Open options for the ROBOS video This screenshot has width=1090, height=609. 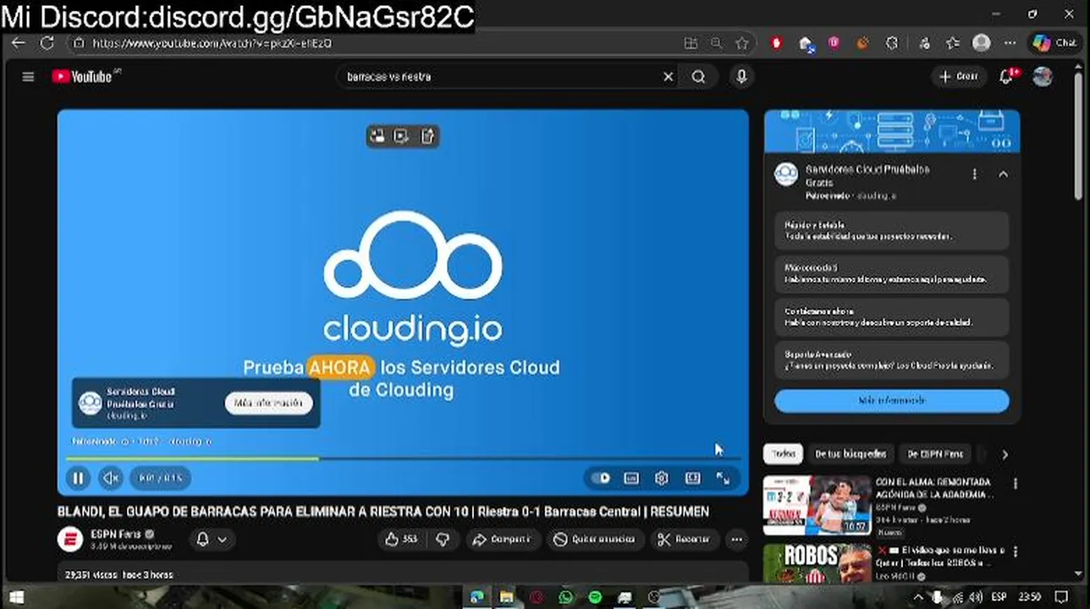click(1015, 551)
